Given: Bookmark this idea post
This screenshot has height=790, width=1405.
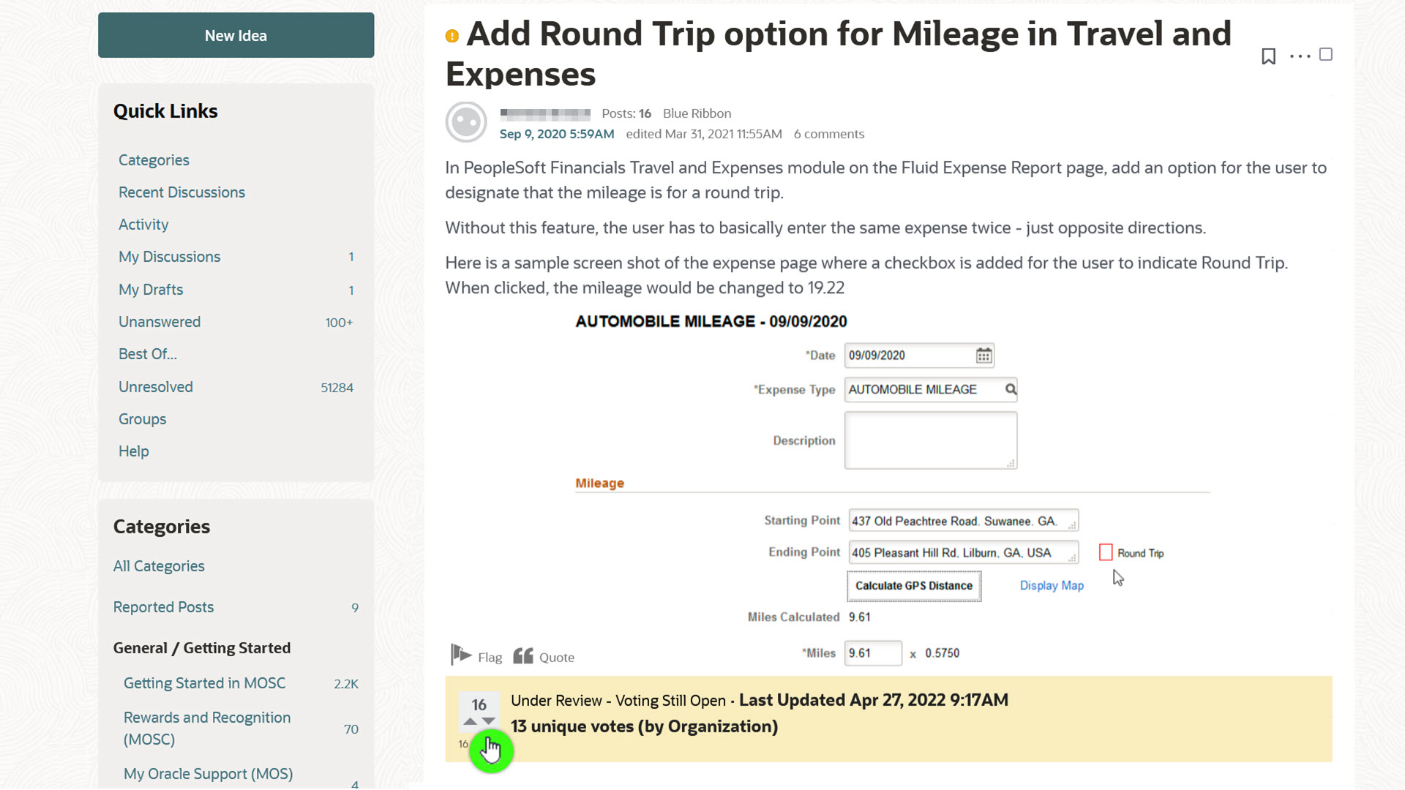Looking at the screenshot, I should click(1268, 56).
